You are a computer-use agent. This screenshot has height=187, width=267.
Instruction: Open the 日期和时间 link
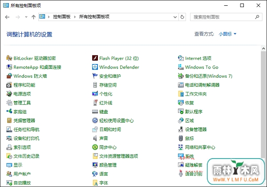(x=110, y=130)
